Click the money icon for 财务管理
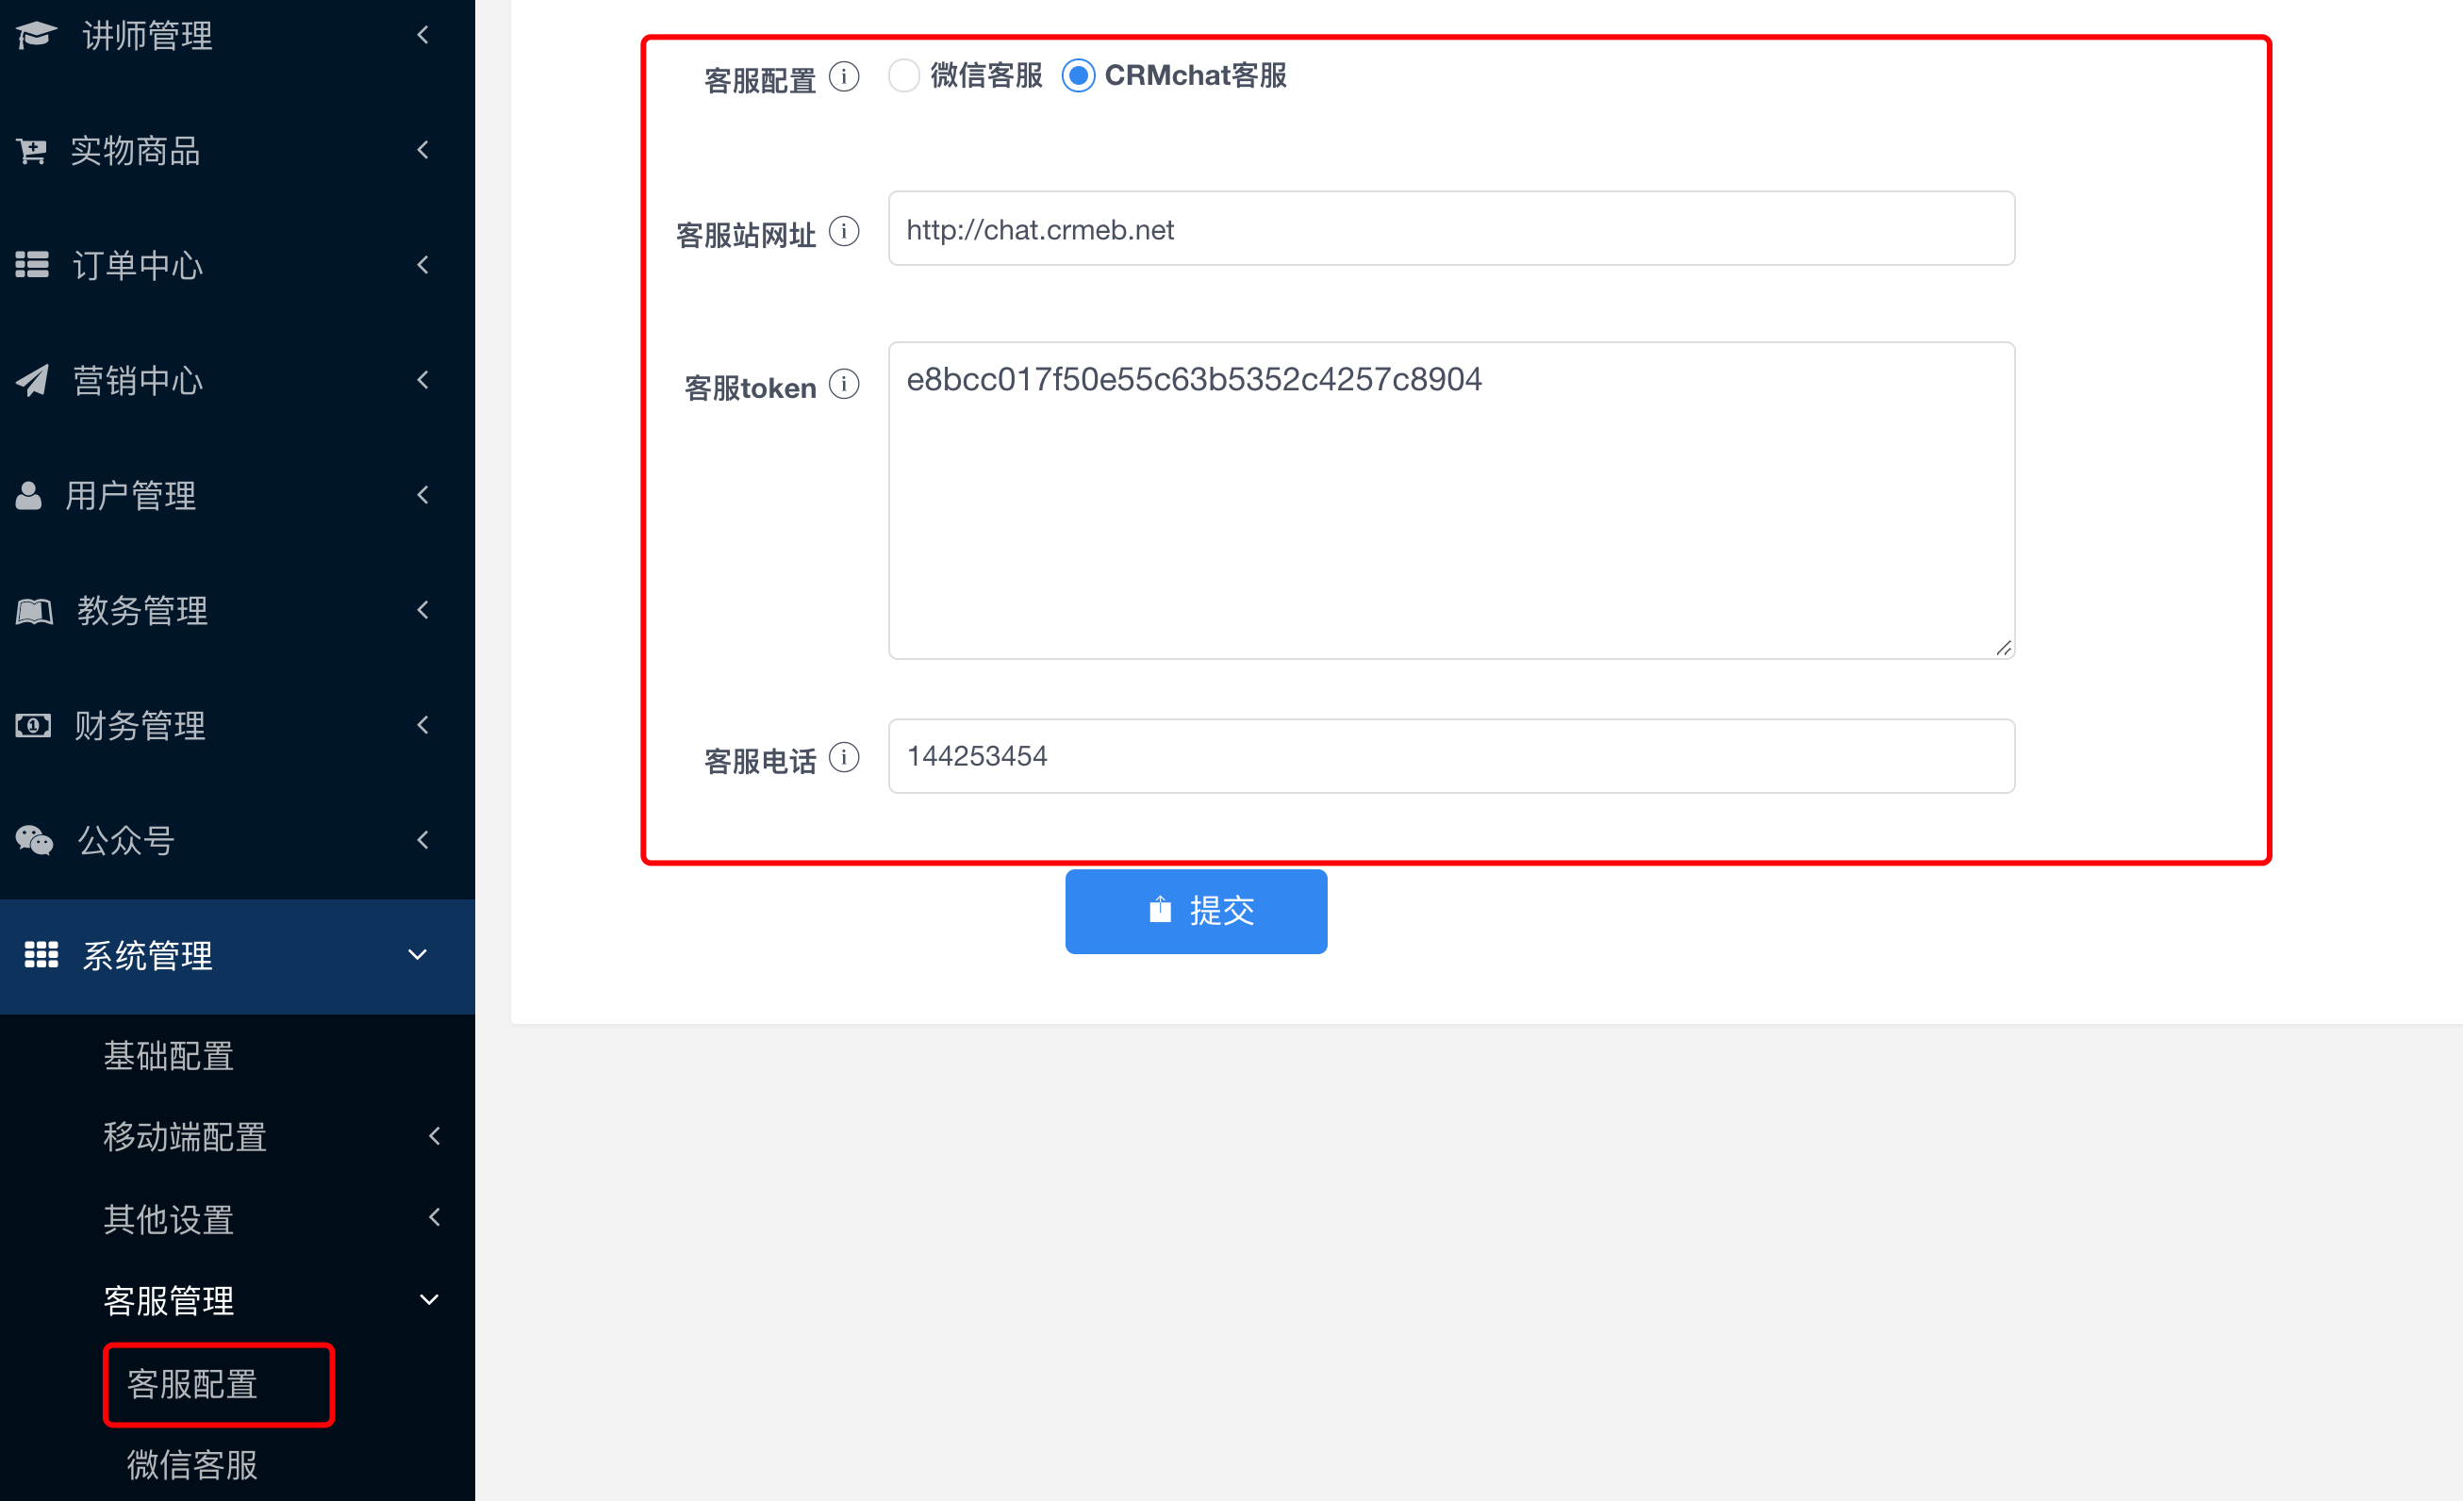The width and height of the screenshot is (2463, 1501). [x=33, y=726]
